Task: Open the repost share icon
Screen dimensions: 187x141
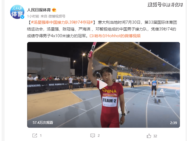Action: [x=35, y=135]
